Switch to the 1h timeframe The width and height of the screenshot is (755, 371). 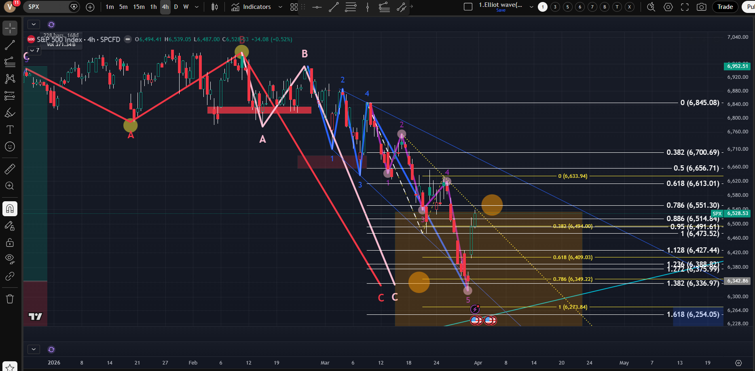[153, 7]
